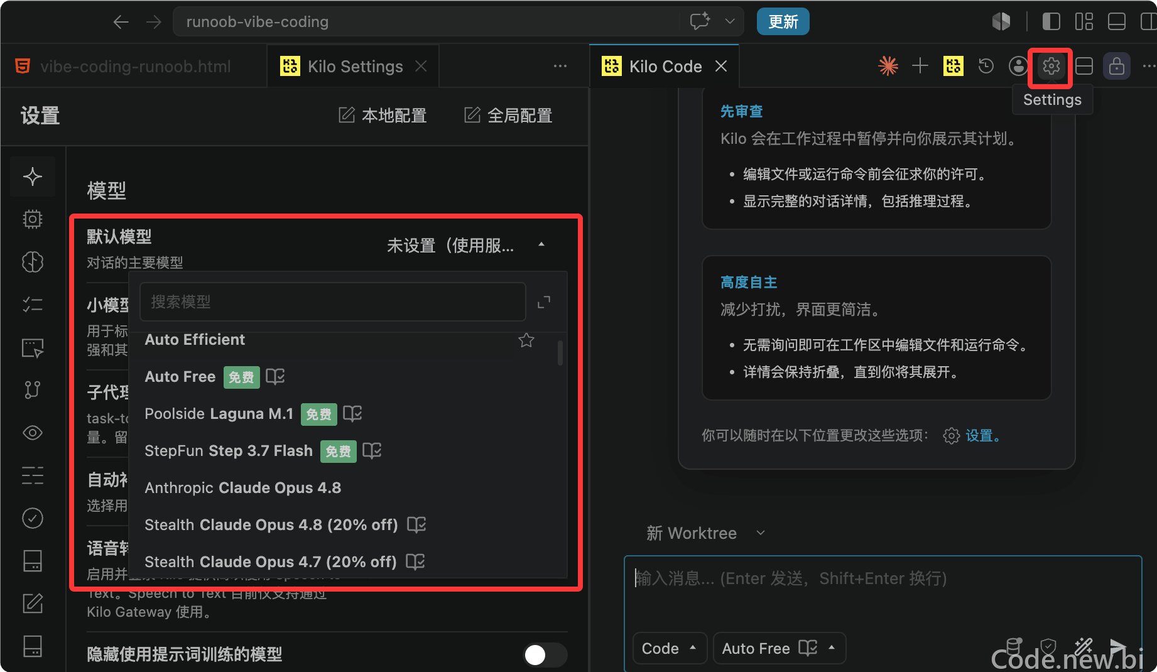The height and width of the screenshot is (672, 1157).
Task: Click the split panel layout icon
Action: coord(1084,66)
